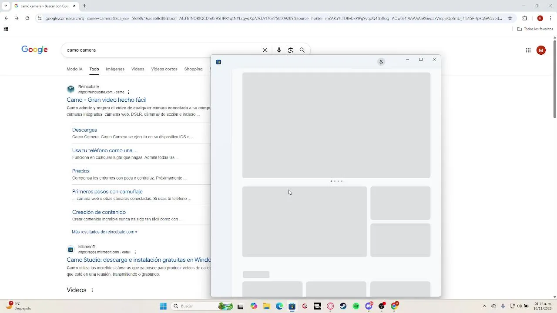Switch to the Videos cortos tab
This screenshot has height=313, width=557.
pos(164,69)
